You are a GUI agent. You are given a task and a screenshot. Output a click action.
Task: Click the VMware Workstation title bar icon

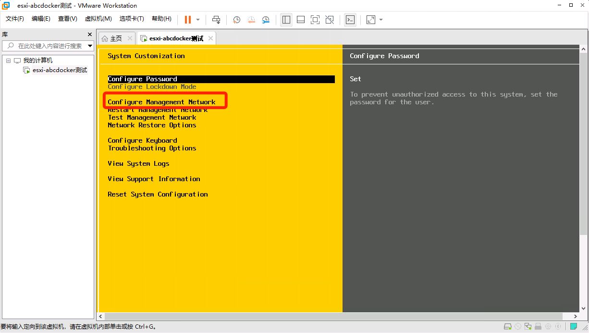(x=6, y=6)
